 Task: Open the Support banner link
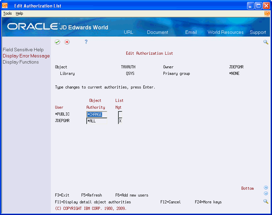[258, 32]
